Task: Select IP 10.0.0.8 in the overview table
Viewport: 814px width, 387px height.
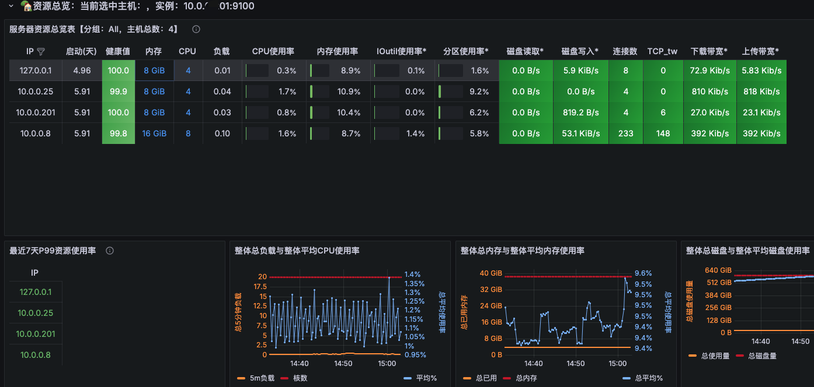Action: click(36, 133)
